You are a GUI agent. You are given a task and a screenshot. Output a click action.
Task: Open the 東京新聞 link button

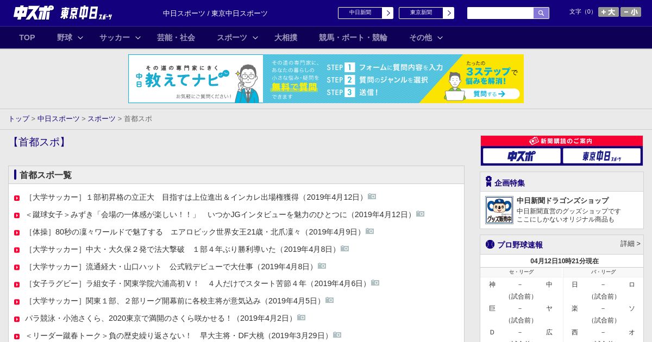point(421,13)
